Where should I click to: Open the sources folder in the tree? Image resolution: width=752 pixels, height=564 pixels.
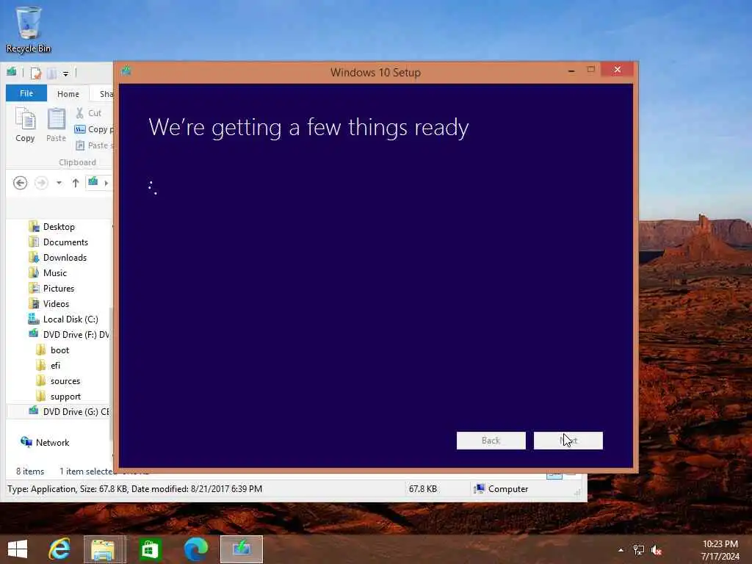pos(65,381)
